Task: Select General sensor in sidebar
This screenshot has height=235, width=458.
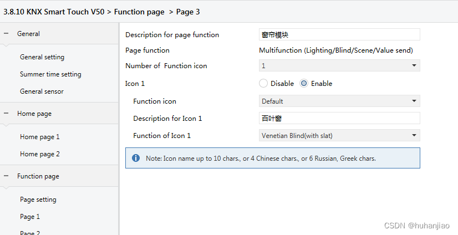Action: tap(42, 91)
